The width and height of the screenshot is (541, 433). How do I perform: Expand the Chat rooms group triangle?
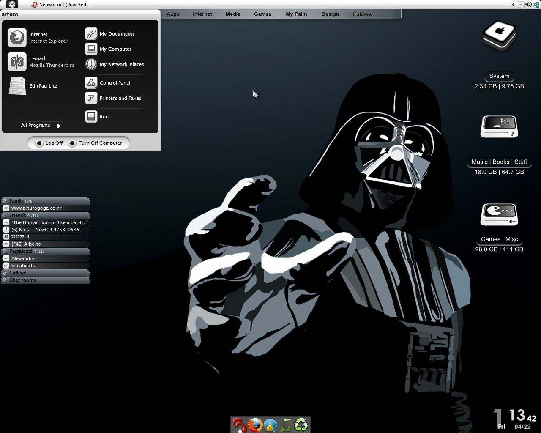pos(4,280)
